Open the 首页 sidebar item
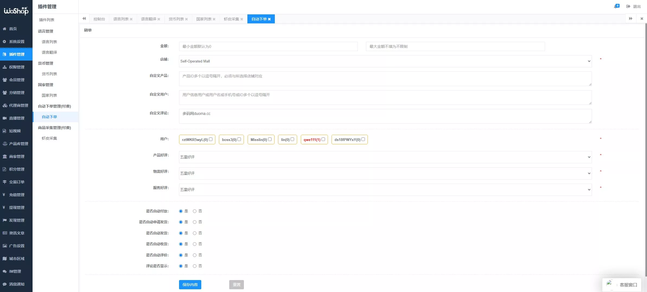The height and width of the screenshot is (292, 647). 13,29
